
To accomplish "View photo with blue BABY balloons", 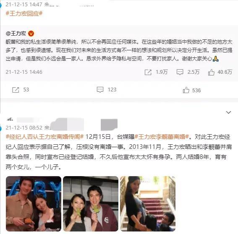I will pyautogui.click(x=34, y=204).
